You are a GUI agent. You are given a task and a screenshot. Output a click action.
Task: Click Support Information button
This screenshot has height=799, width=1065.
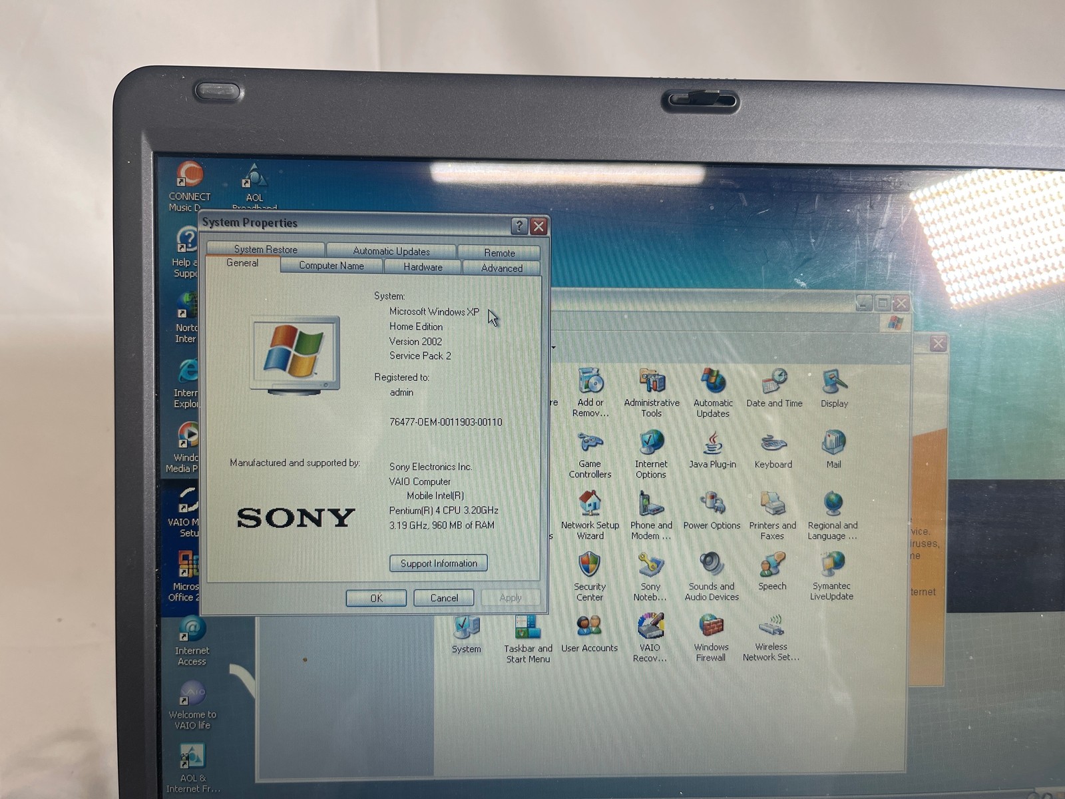pyautogui.click(x=439, y=563)
